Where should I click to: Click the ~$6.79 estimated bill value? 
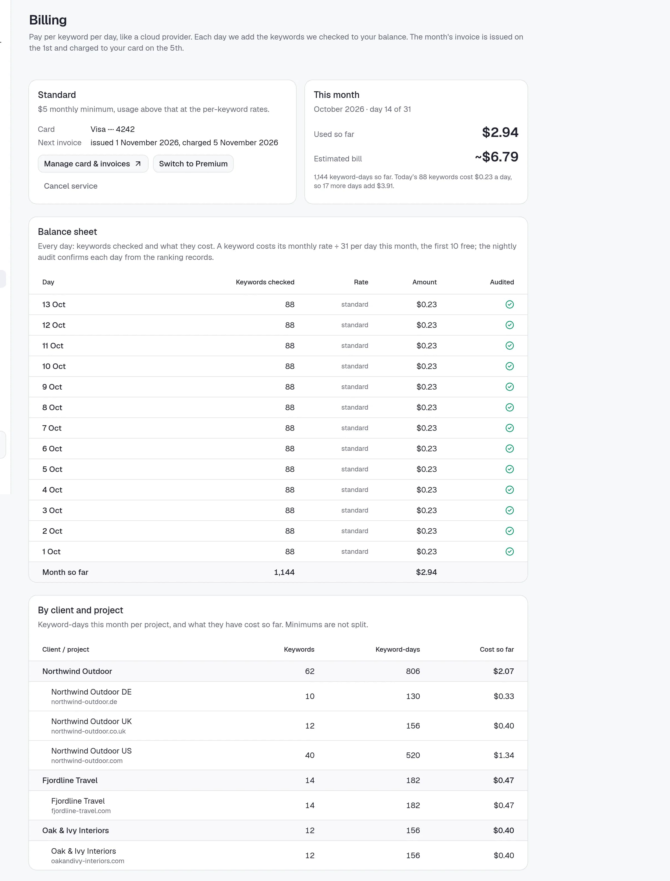click(496, 157)
